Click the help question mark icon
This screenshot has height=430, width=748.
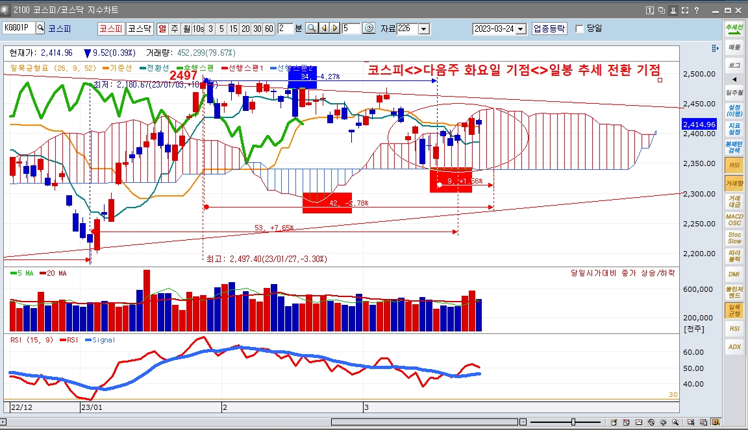pos(696,10)
